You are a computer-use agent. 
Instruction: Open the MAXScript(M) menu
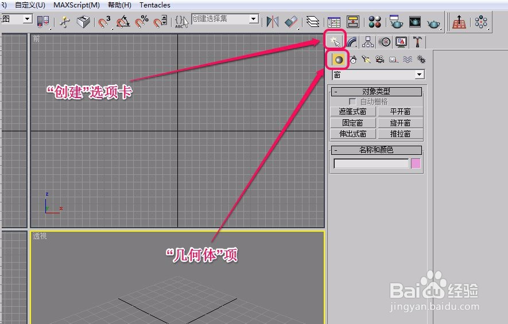(x=76, y=5)
